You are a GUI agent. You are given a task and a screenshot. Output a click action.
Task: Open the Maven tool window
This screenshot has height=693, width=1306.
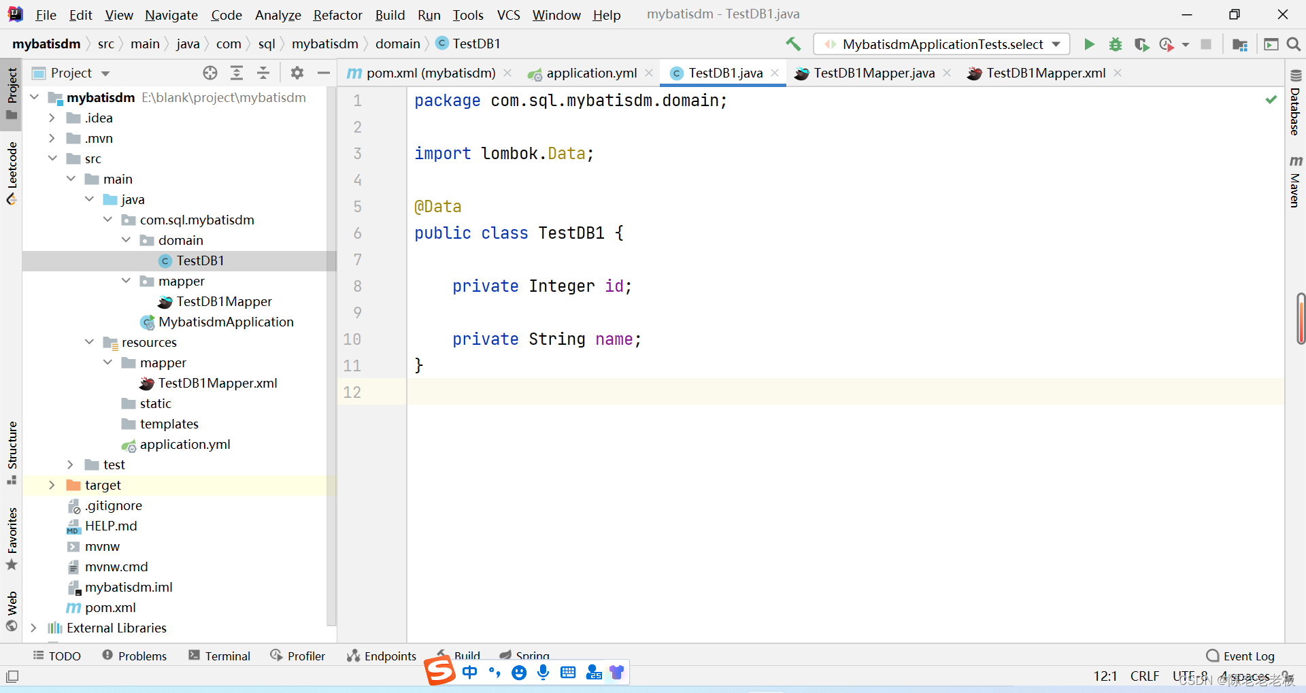[1295, 182]
